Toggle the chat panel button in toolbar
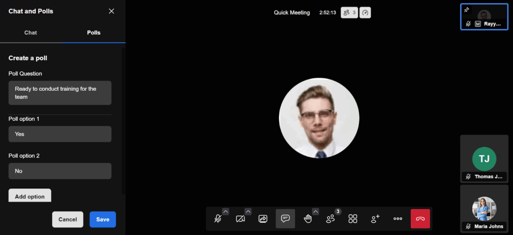The image size is (513, 235). [285, 219]
